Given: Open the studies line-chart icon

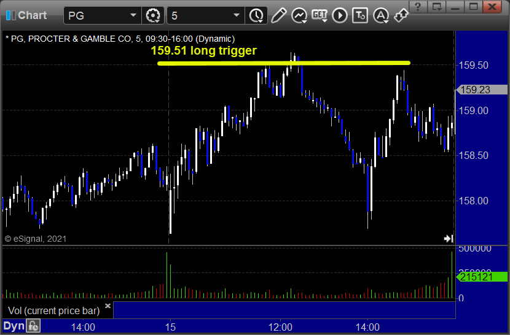Looking at the screenshot, I should [x=299, y=15].
